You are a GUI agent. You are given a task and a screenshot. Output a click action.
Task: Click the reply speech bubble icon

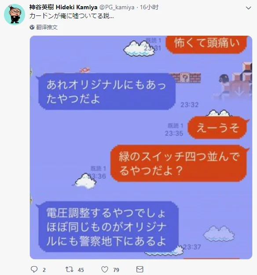coord(34,269)
